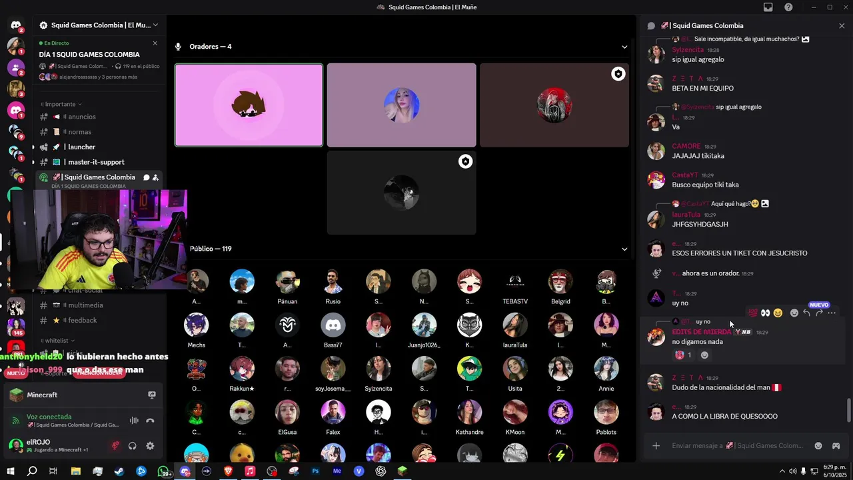Open add reaction picker in message toolbar
The image size is (853, 480).
pos(794,313)
